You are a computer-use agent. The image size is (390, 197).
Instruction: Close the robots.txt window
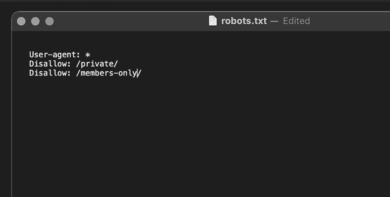[21, 21]
